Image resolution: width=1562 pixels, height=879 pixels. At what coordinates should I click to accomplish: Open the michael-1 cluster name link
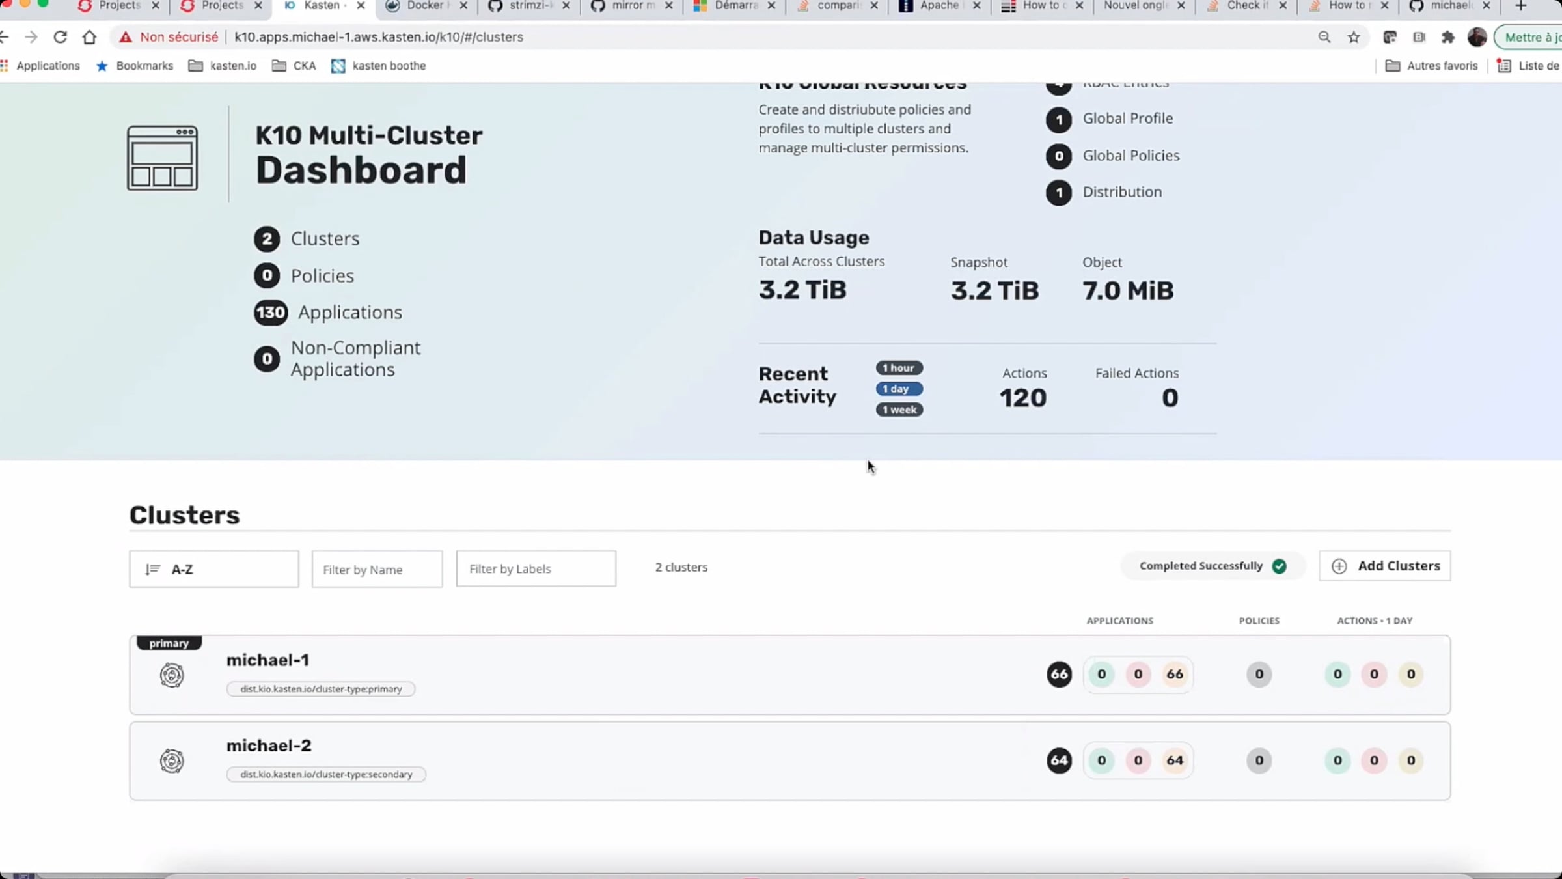point(268,660)
